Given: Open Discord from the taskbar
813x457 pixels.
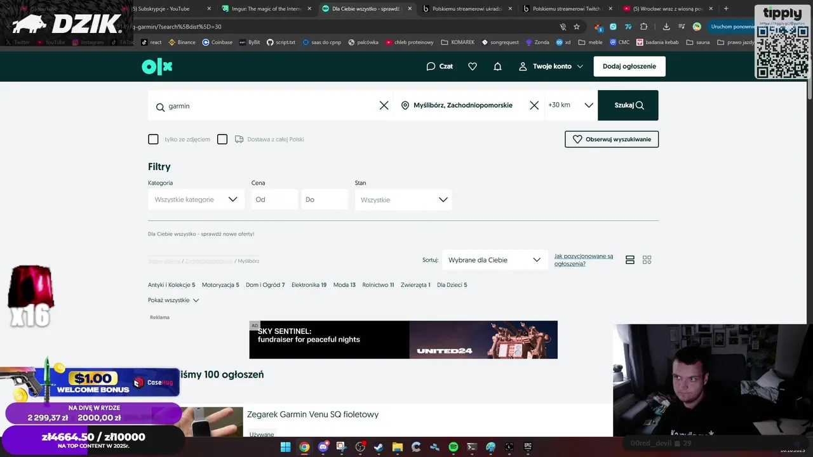Looking at the screenshot, I should tap(323, 447).
